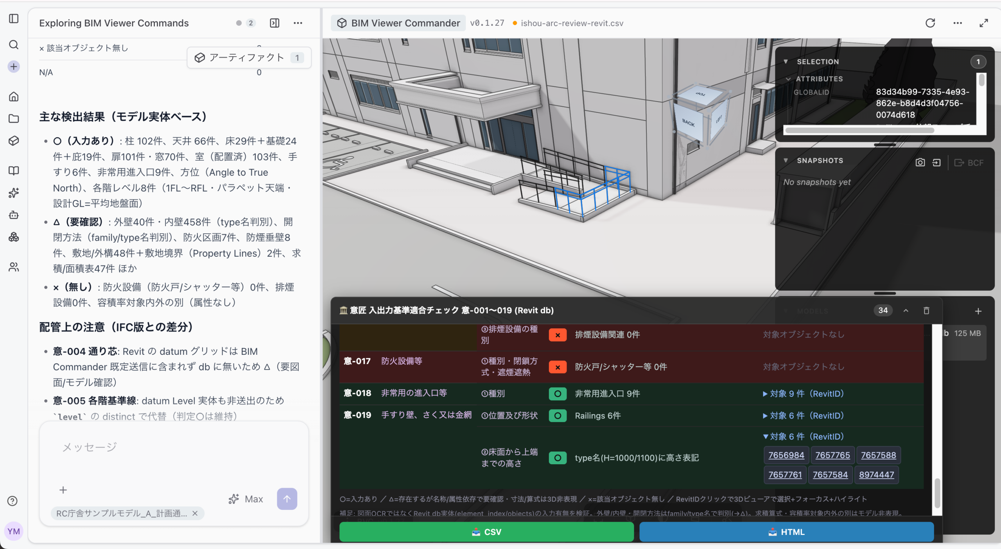Open artifacts cube icon in sidebar

14,141
